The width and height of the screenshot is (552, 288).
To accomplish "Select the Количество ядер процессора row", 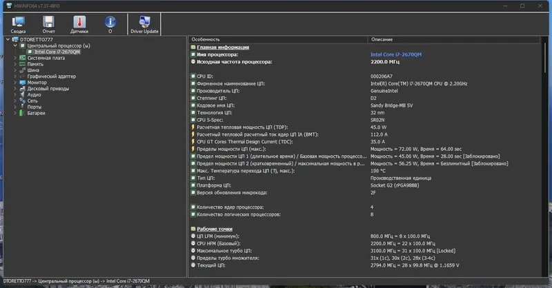I will coord(364,207).
